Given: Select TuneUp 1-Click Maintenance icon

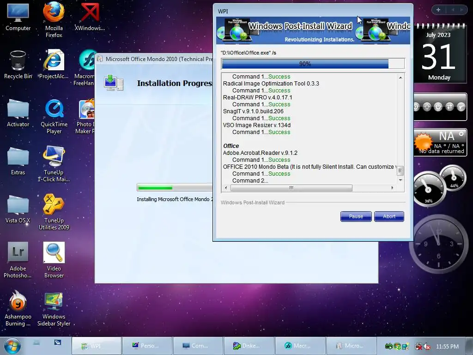Looking at the screenshot, I should (54, 164).
